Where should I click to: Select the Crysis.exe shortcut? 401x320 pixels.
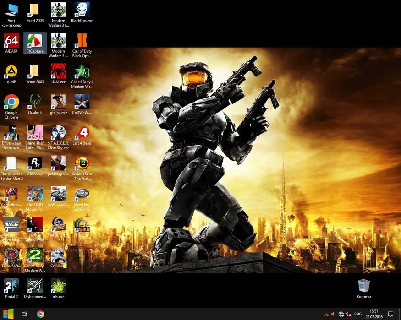tap(59, 258)
